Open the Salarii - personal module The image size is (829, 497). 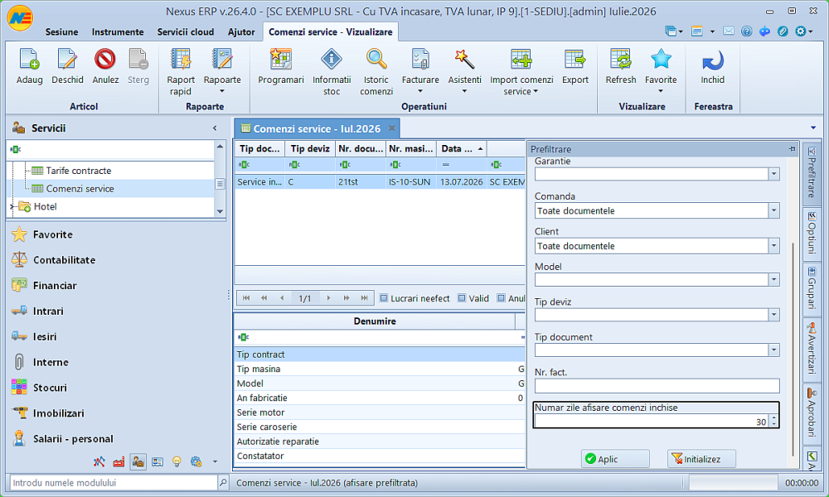point(73,439)
